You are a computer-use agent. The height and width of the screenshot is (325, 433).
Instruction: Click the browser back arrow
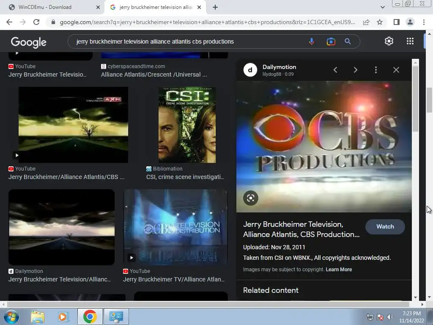(9, 22)
